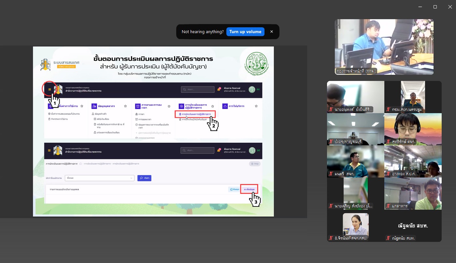Click the hamburger menu icon circled in red

tap(50, 89)
